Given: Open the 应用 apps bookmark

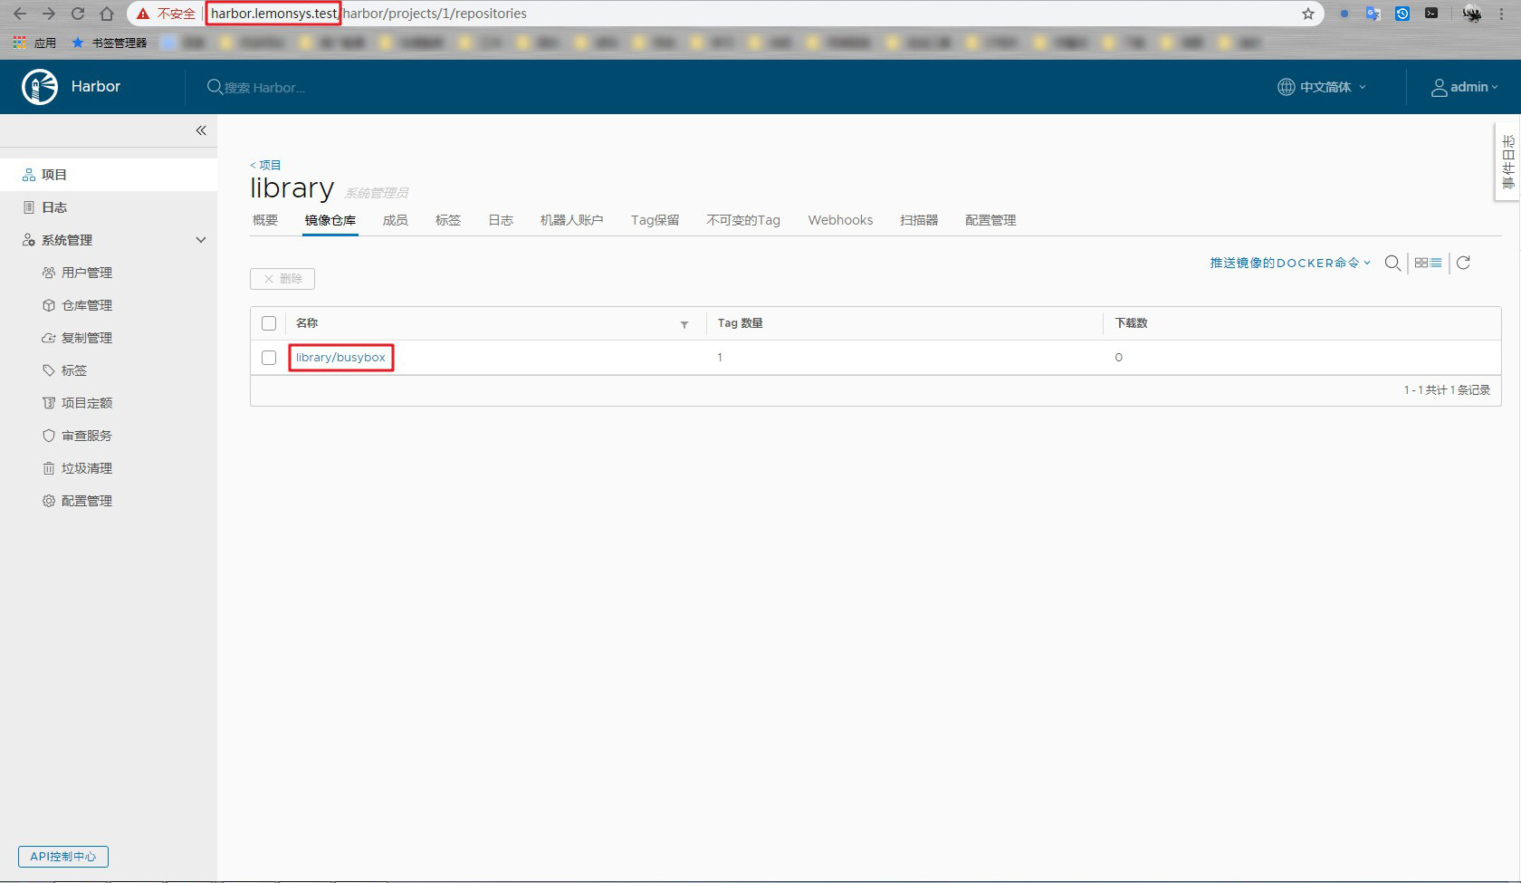Looking at the screenshot, I should 35,43.
